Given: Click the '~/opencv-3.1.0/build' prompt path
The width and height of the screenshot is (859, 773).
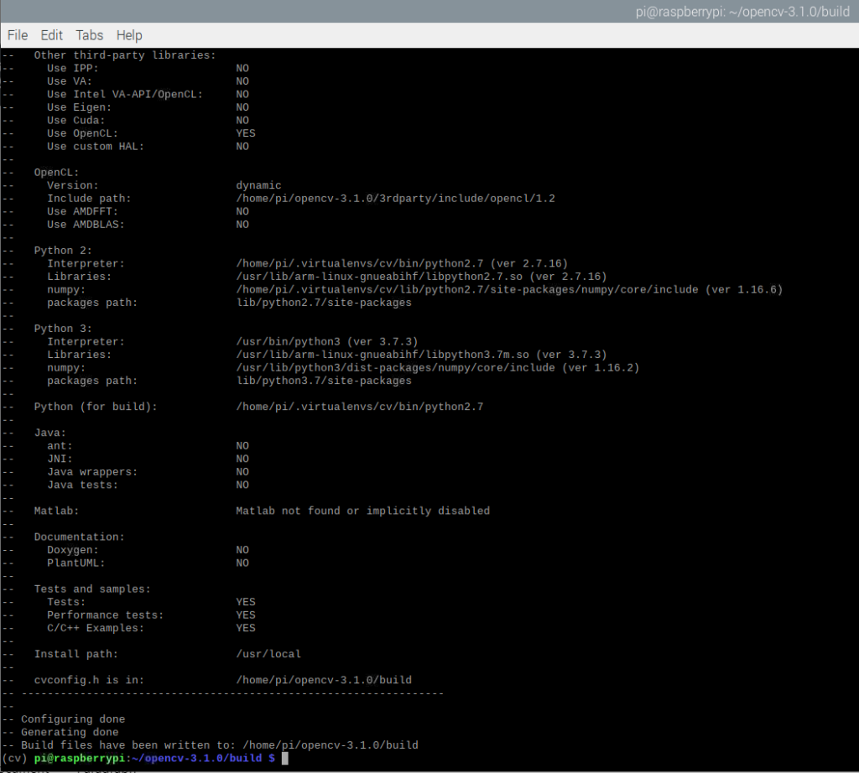Looking at the screenshot, I should tap(196, 759).
